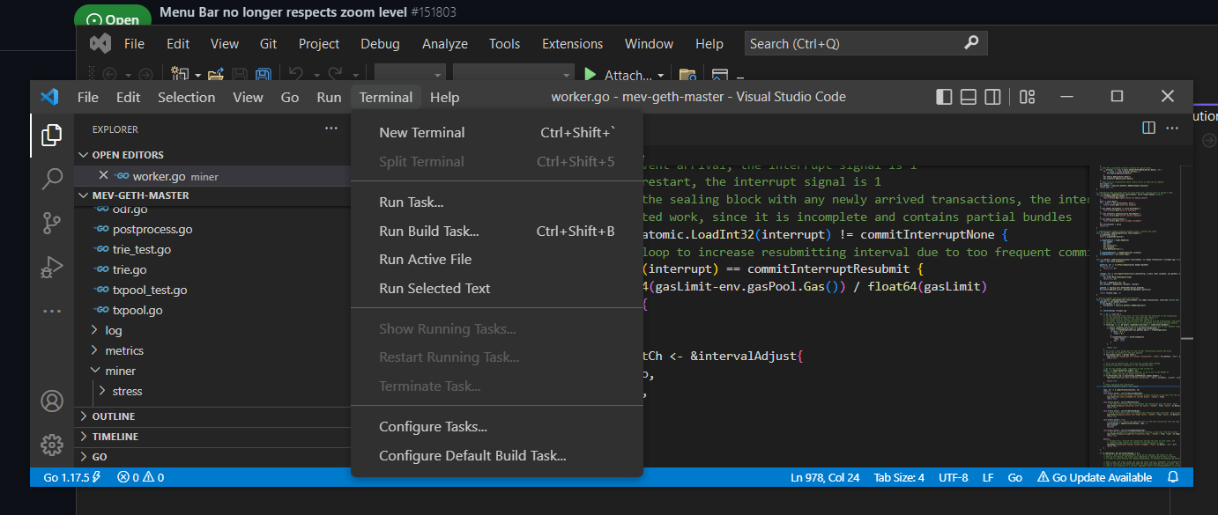The height and width of the screenshot is (515, 1218).
Task: Choose Configure Tasks... menu entry
Action: tap(497, 427)
